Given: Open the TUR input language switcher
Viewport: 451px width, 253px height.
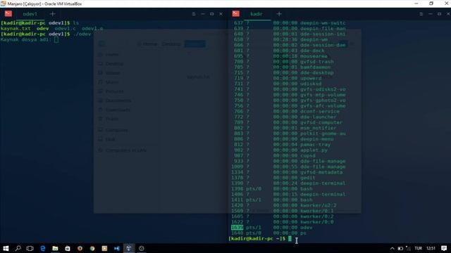Looking at the screenshot, I should point(418,248).
